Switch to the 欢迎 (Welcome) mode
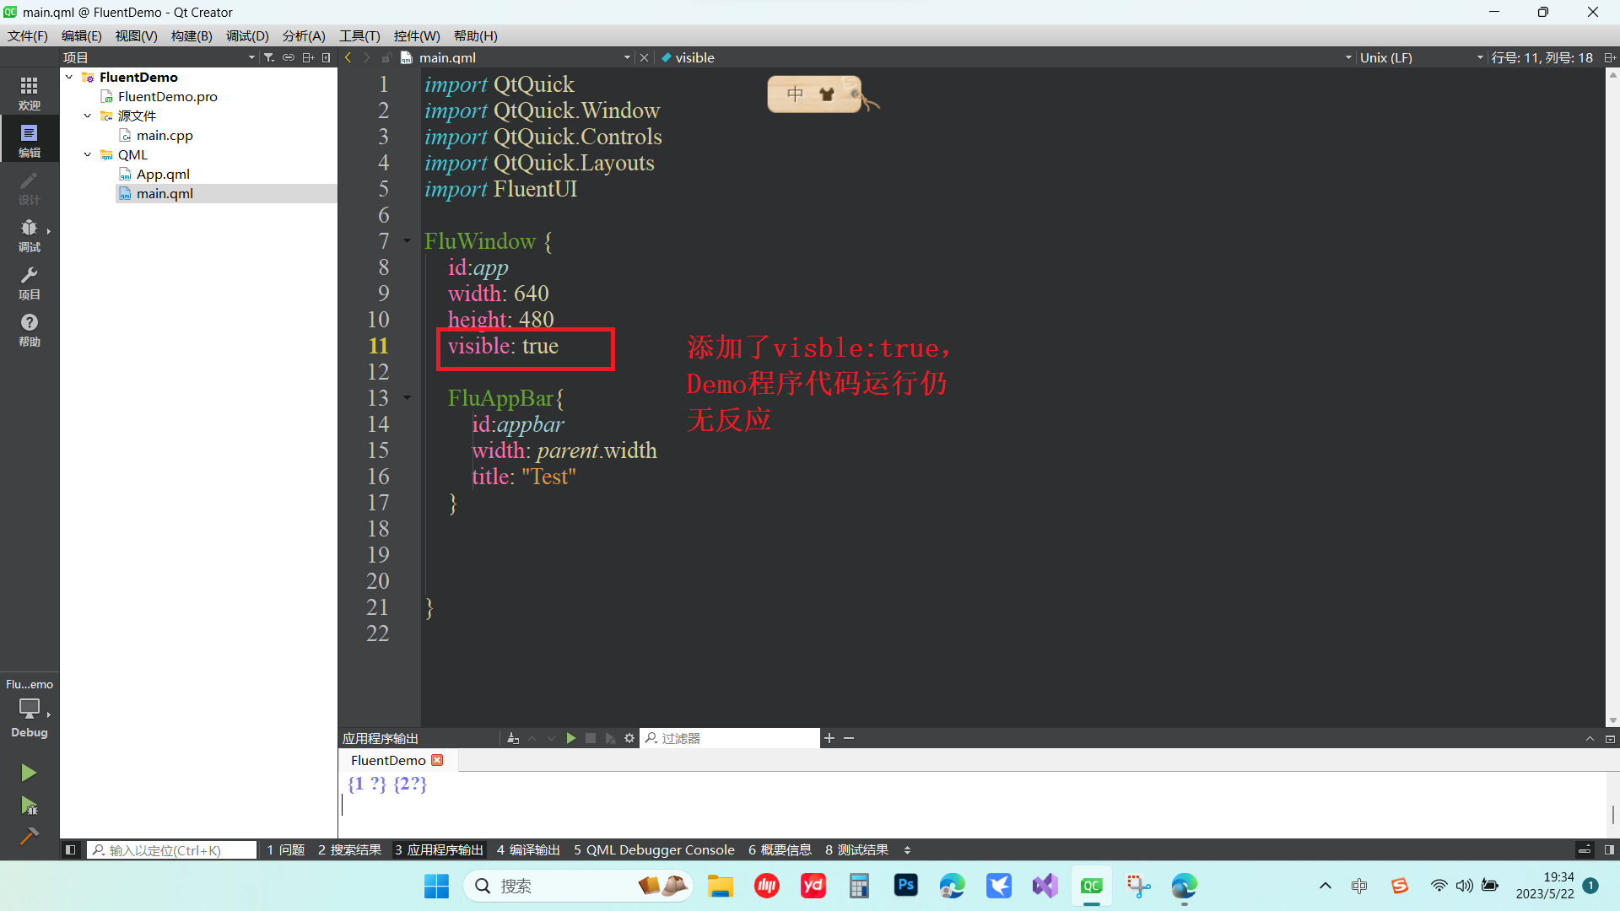The image size is (1620, 911). point(29,91)
